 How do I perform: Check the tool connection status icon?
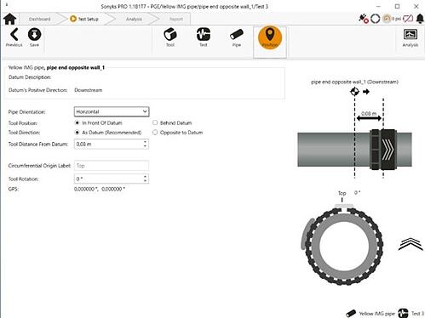363,19
